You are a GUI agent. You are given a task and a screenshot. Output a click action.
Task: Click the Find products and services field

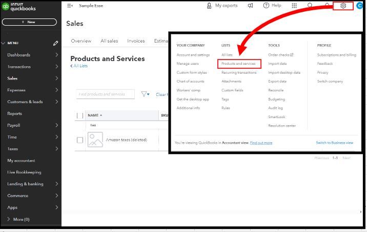(x=105, y=94)
